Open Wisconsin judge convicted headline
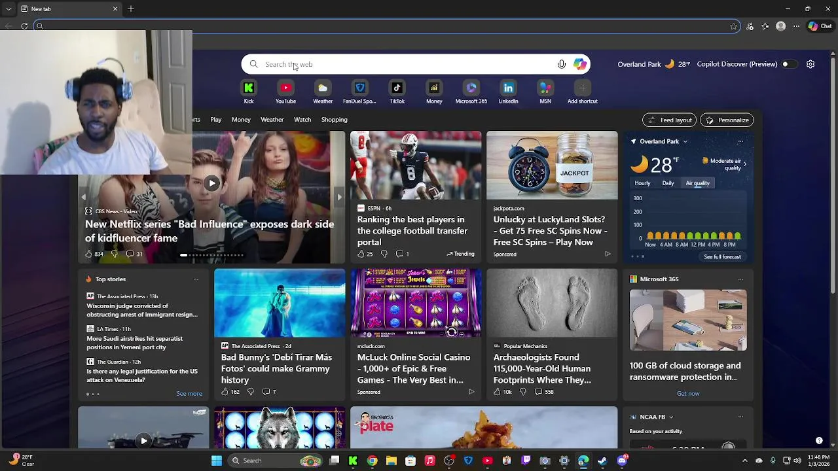 pos(142,310)
